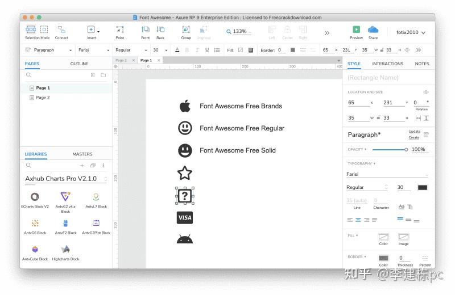Click the Update style link
This screenshot has width=455, height=295.
pos(415,132)
